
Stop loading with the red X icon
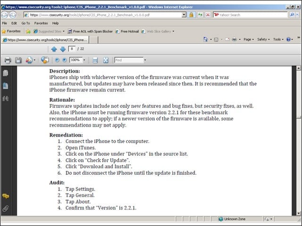(x=208, y=15)
